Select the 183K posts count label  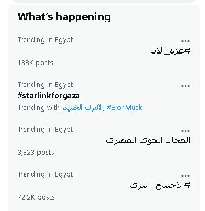click(35, 63)
